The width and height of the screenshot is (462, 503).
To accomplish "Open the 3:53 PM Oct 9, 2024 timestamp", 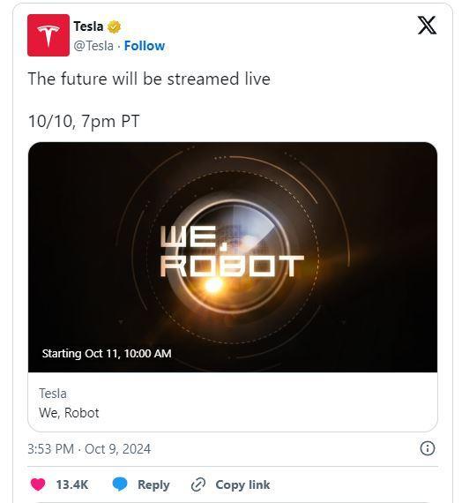I will coord(89,449).
